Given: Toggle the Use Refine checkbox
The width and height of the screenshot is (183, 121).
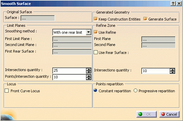Looking at the screenshot, I should tap(96, 32).
